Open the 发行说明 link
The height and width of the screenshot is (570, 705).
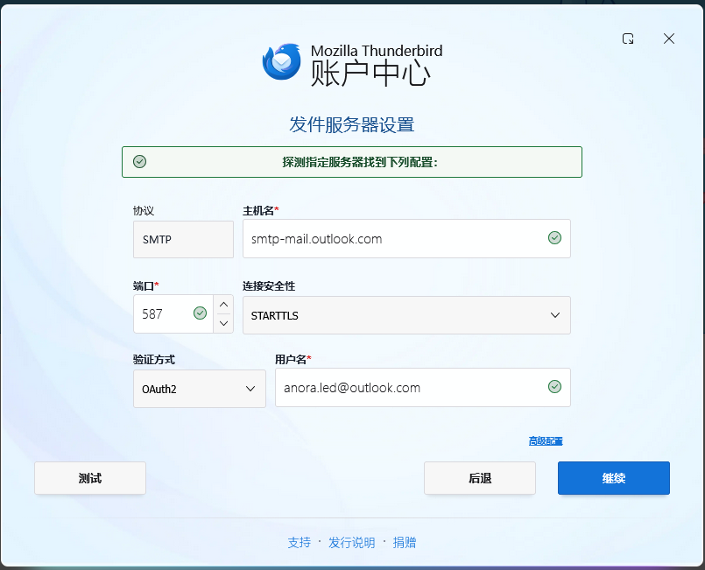coord(351,543)
